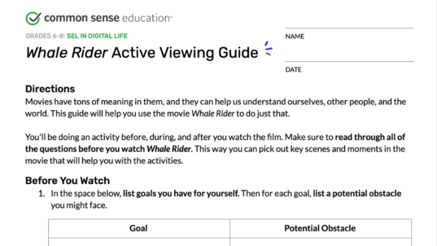Click the GRADES 6–8 label
This screenshot has width=437, height=246.
pos(45,36)
